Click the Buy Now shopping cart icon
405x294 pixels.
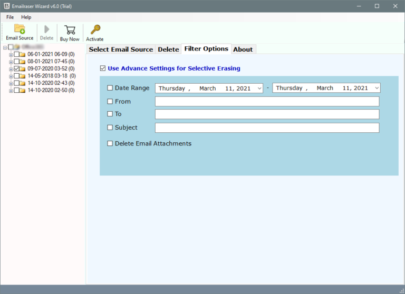pos(70,30)
